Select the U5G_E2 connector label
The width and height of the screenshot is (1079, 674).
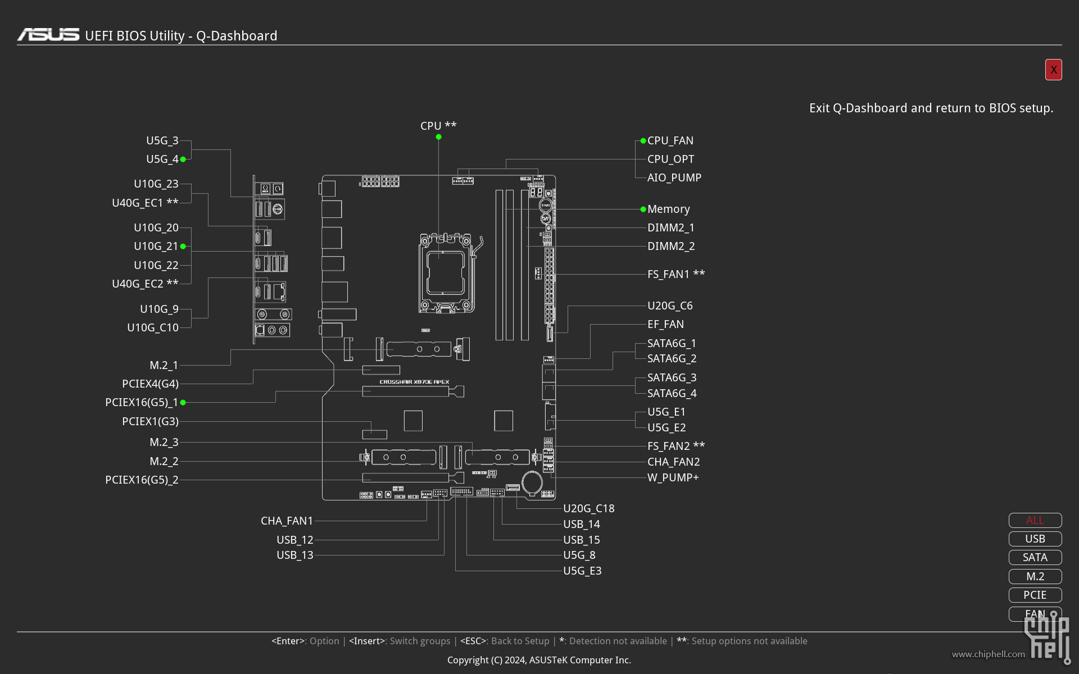click(x=667, y=427)
